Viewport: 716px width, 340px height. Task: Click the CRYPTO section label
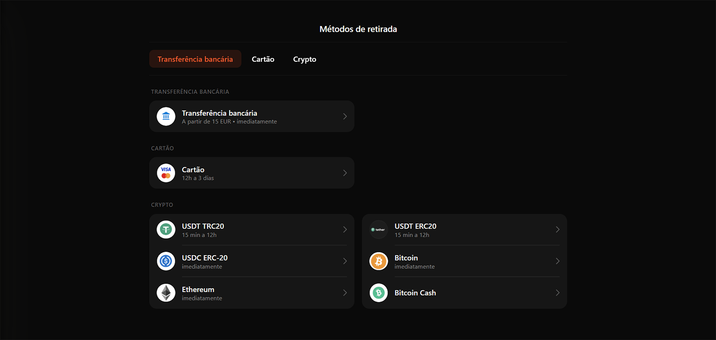[x=162, y=205]
